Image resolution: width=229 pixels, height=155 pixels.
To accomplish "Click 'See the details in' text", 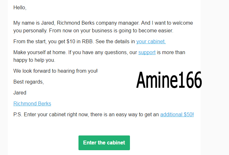I will click(x=115, y=42).
